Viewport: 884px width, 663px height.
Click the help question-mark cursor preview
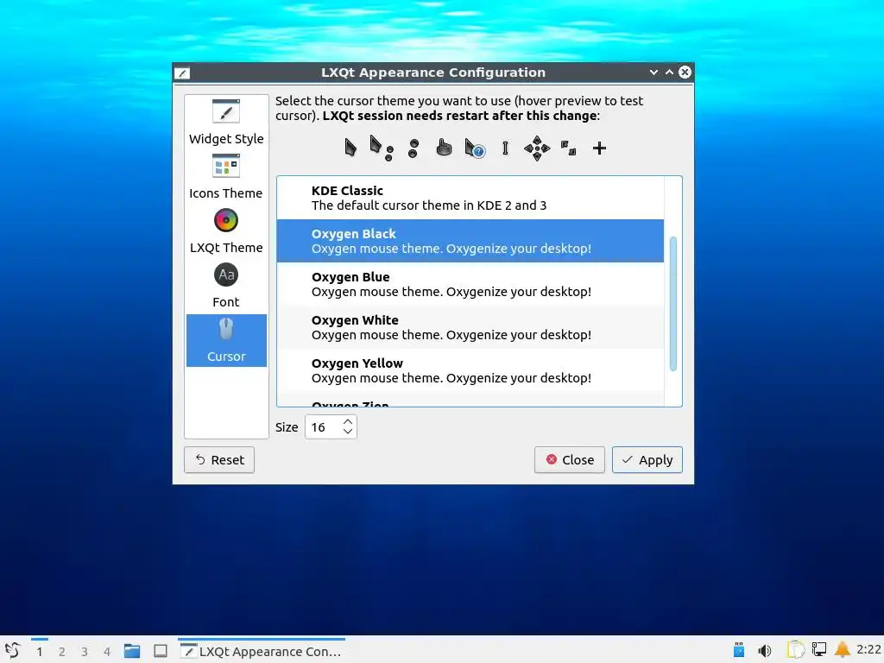[x=475, y=148]
